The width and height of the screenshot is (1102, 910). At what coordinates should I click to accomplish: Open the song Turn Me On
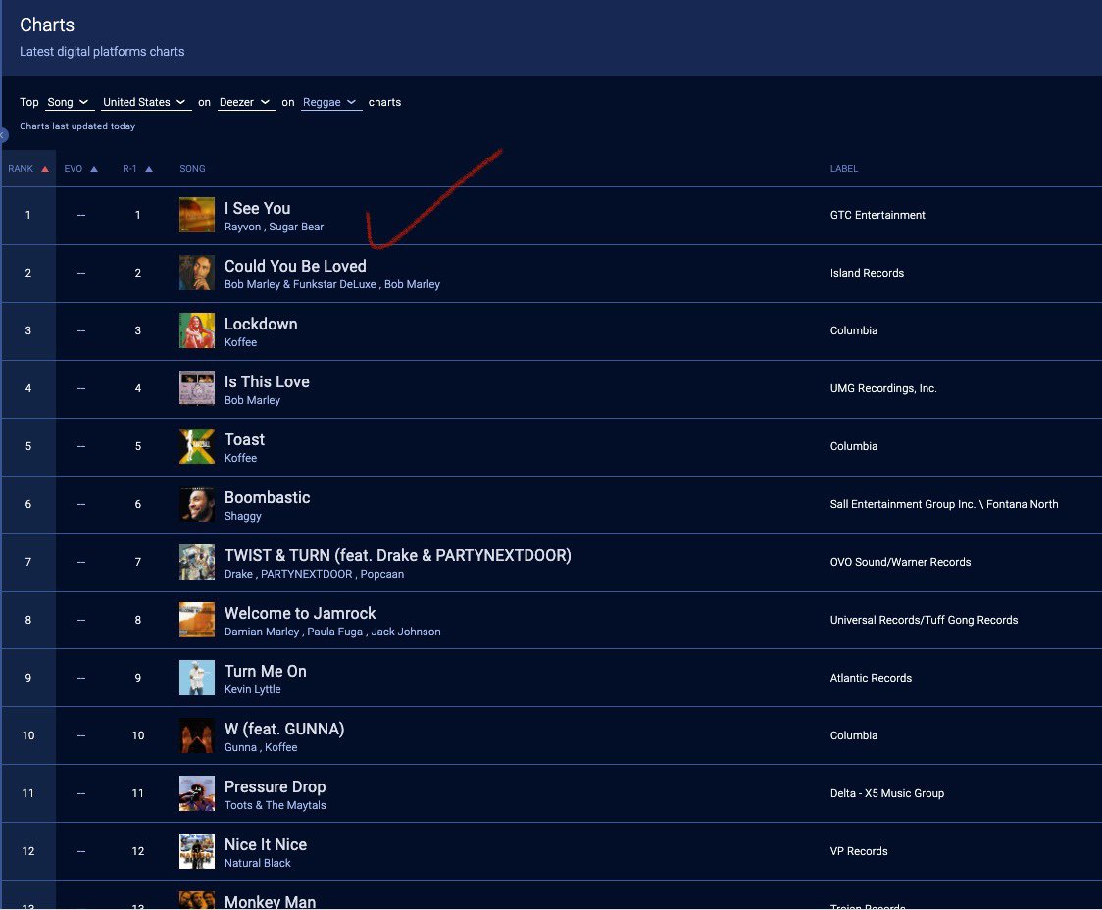[x=266, y=671]
